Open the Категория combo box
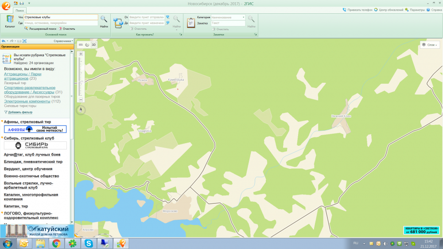 pos(228,17)
